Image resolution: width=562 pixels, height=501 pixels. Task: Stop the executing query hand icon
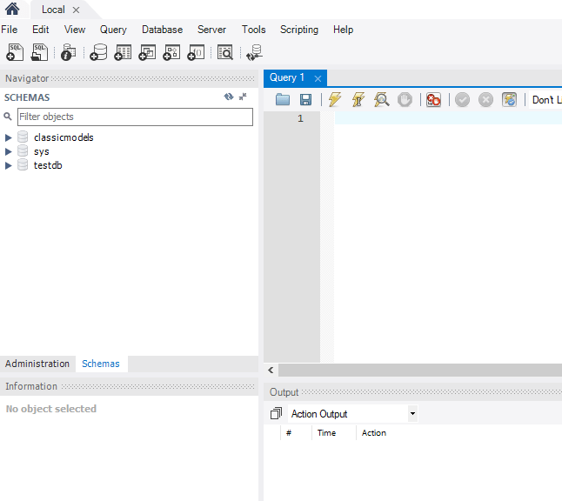405,100
